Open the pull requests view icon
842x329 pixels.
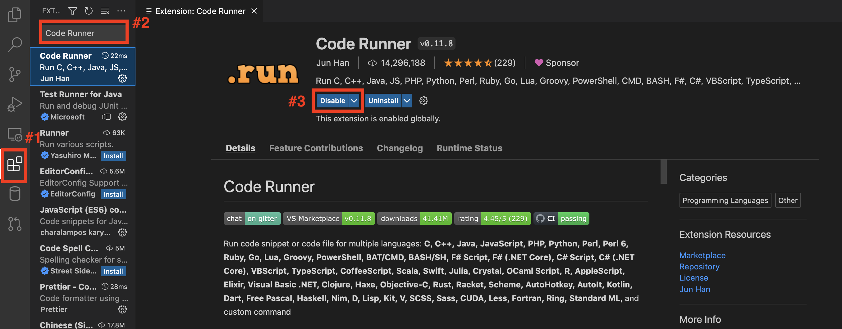click(15, 224)
